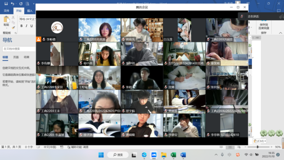The width and height of the screenshot is (284, 160).
Task: Click the Undo arrow in Word's toolbar
Action: (x=13, y=4)
